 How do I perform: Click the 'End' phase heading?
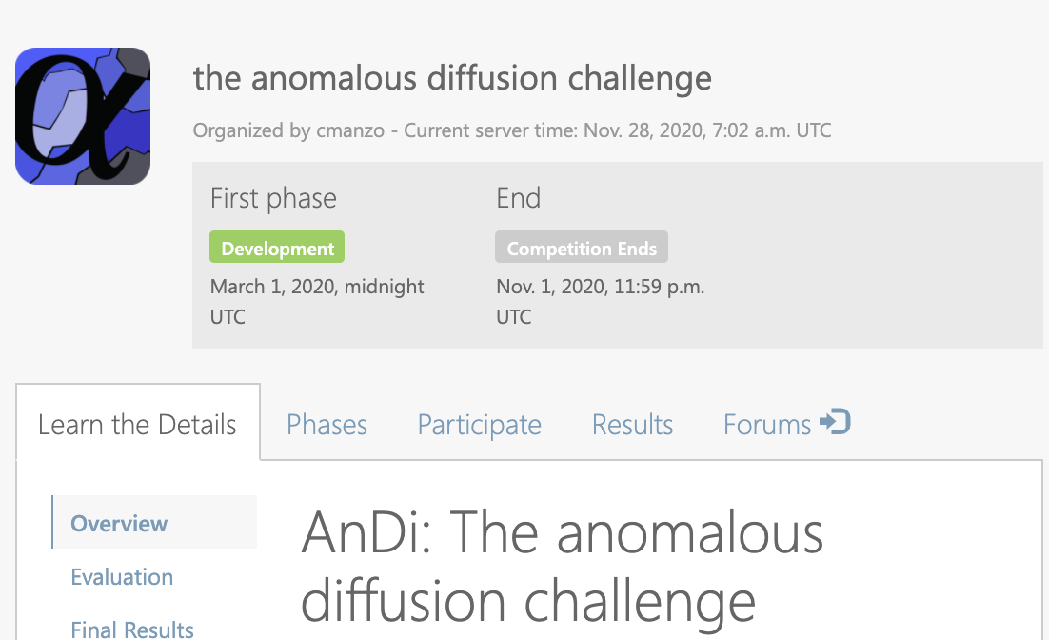(518, 198)
